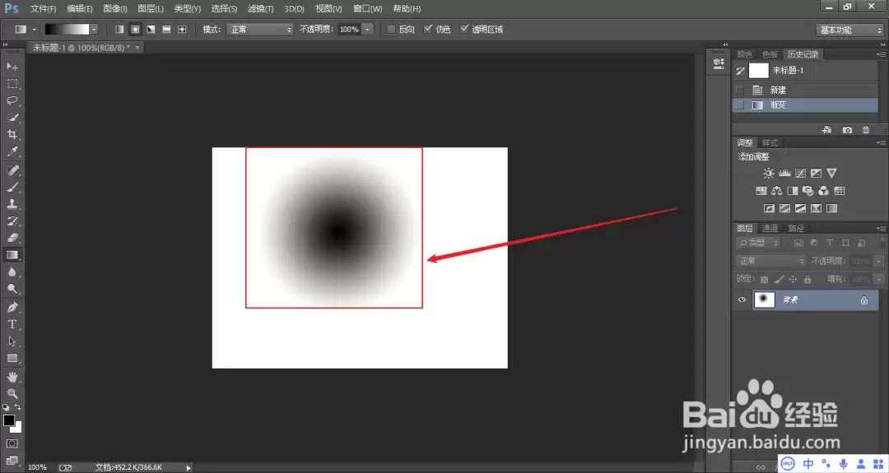Select the Pen tool
This screenshot has height=473, width=889.
pyautogui.click(x=12, y=308)
